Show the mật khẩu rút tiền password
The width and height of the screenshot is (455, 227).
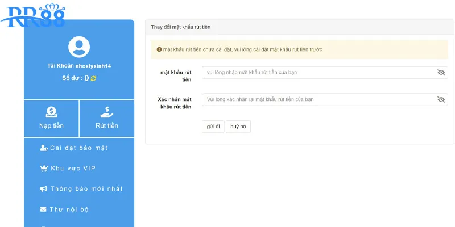tap(441, 73)
